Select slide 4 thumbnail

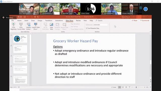(x=20, y=70)
